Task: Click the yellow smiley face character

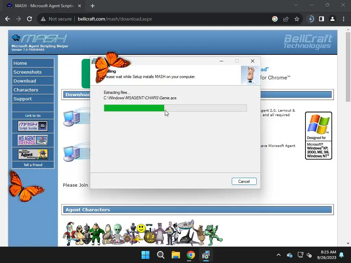Action: pos(141,228)
